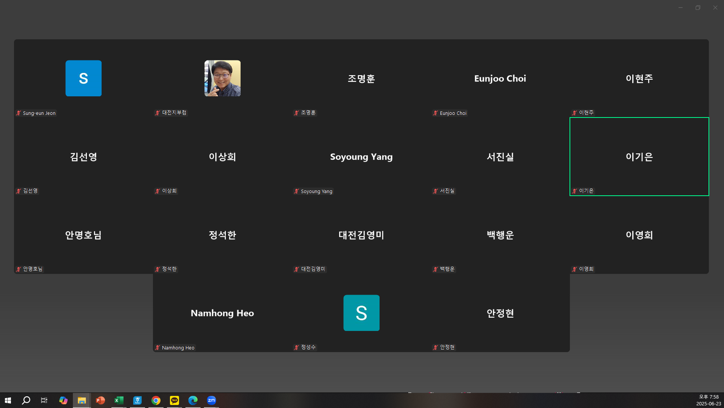Select the 이상희 participant tile name
Image resolution: width=724 pixels, height=408 pixels.
[222, 157]
